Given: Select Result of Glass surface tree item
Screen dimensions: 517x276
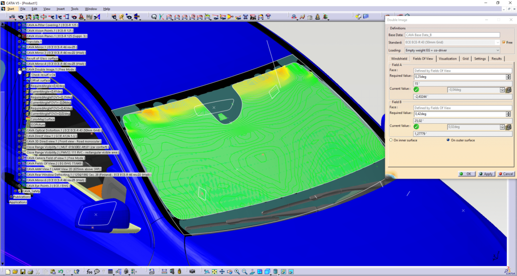Looking at the screenshot, I should tap(42, 59).
